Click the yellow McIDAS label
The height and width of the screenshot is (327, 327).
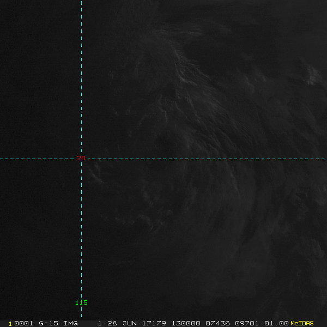coord(302,323)
